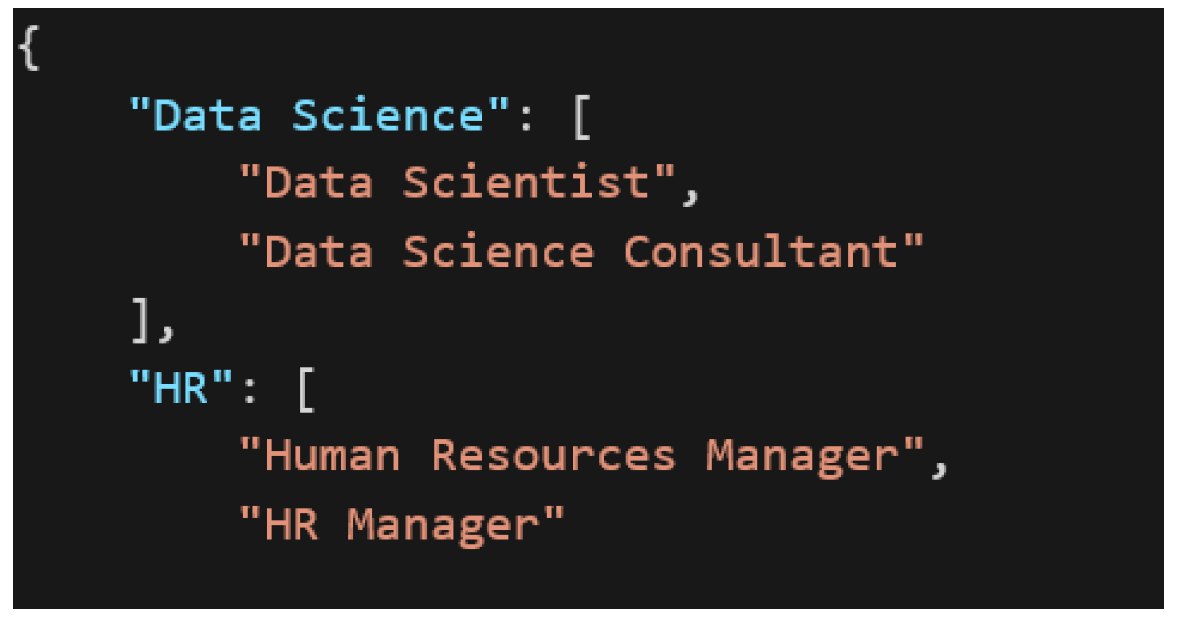The image size is (1180, 624).
Task: Click the "Data Science" key
Action: [x=319, y=116]
